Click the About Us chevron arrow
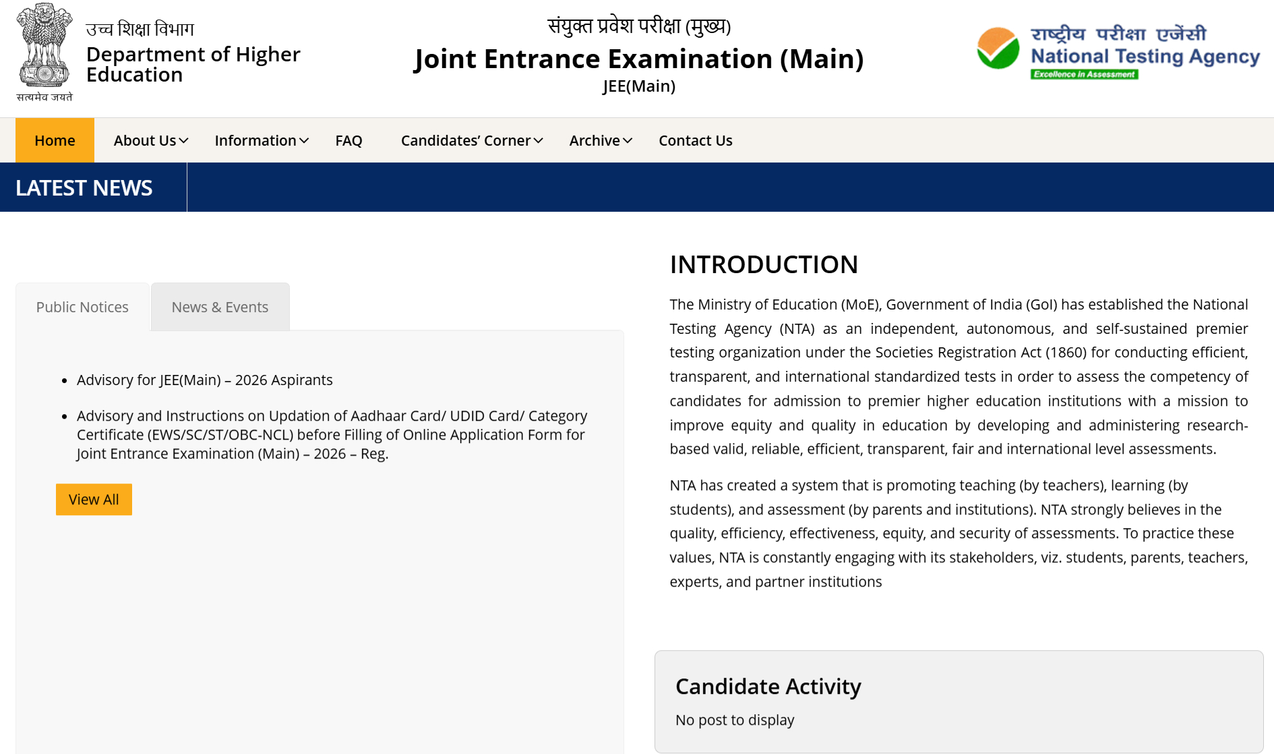 184,141
